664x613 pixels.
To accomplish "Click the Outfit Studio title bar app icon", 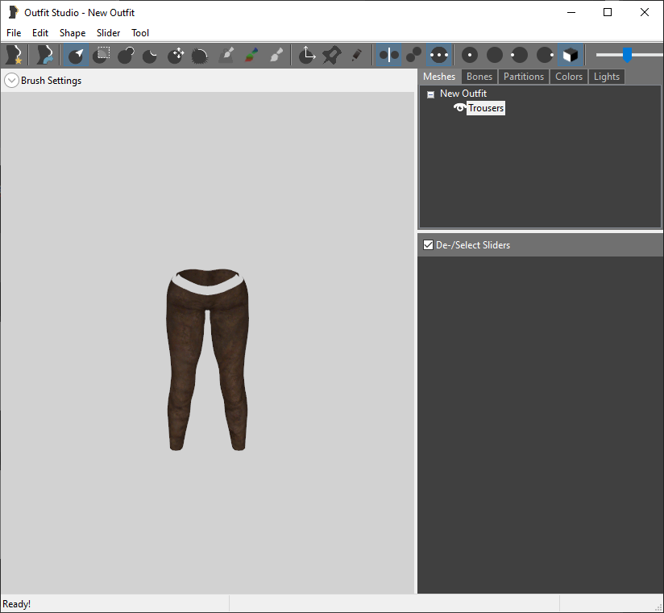I will point(13,13).
